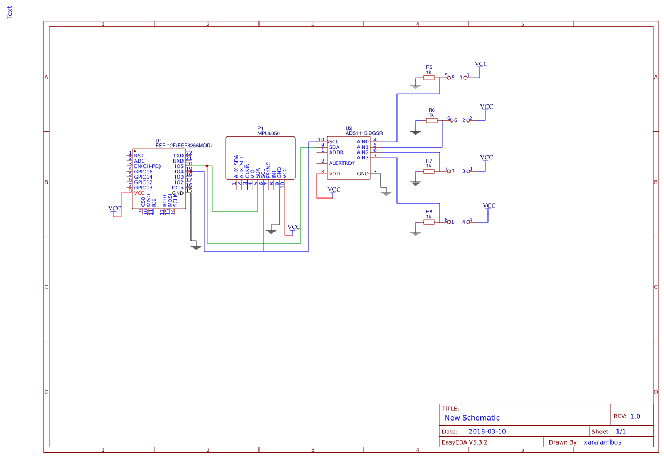Click connector pad 7 next to R7
This screenshot has height=458, width=664.
(x=449, y=171)
